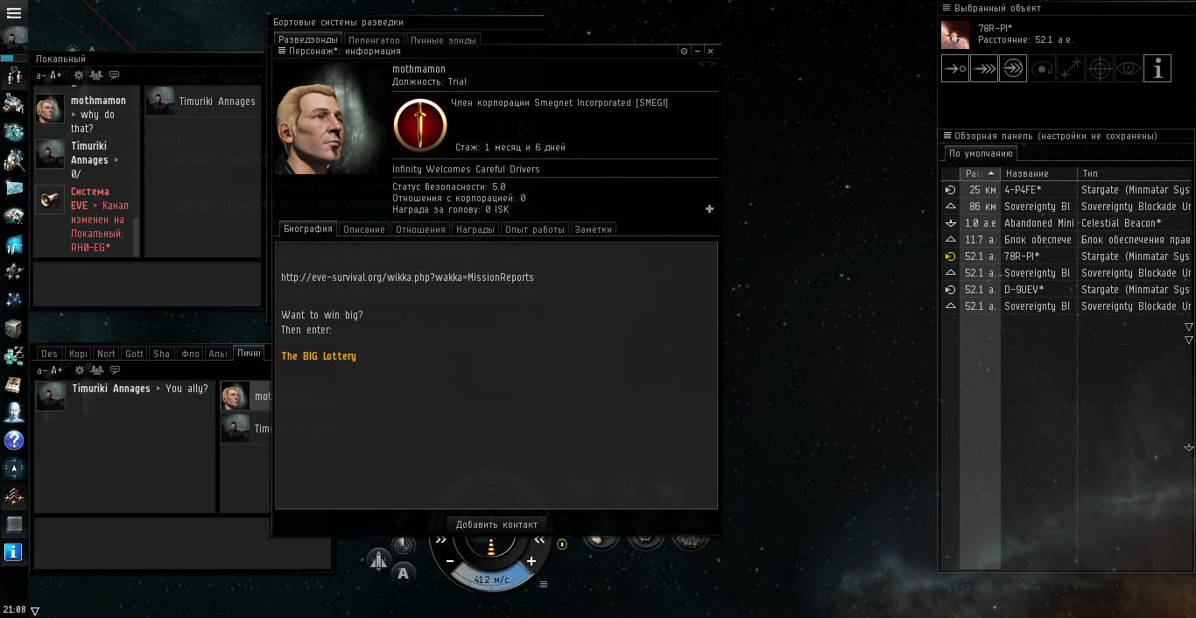Click the Approach icon in the selected object panel
The height and width of the screenshot is (618, 1196).
955,68
